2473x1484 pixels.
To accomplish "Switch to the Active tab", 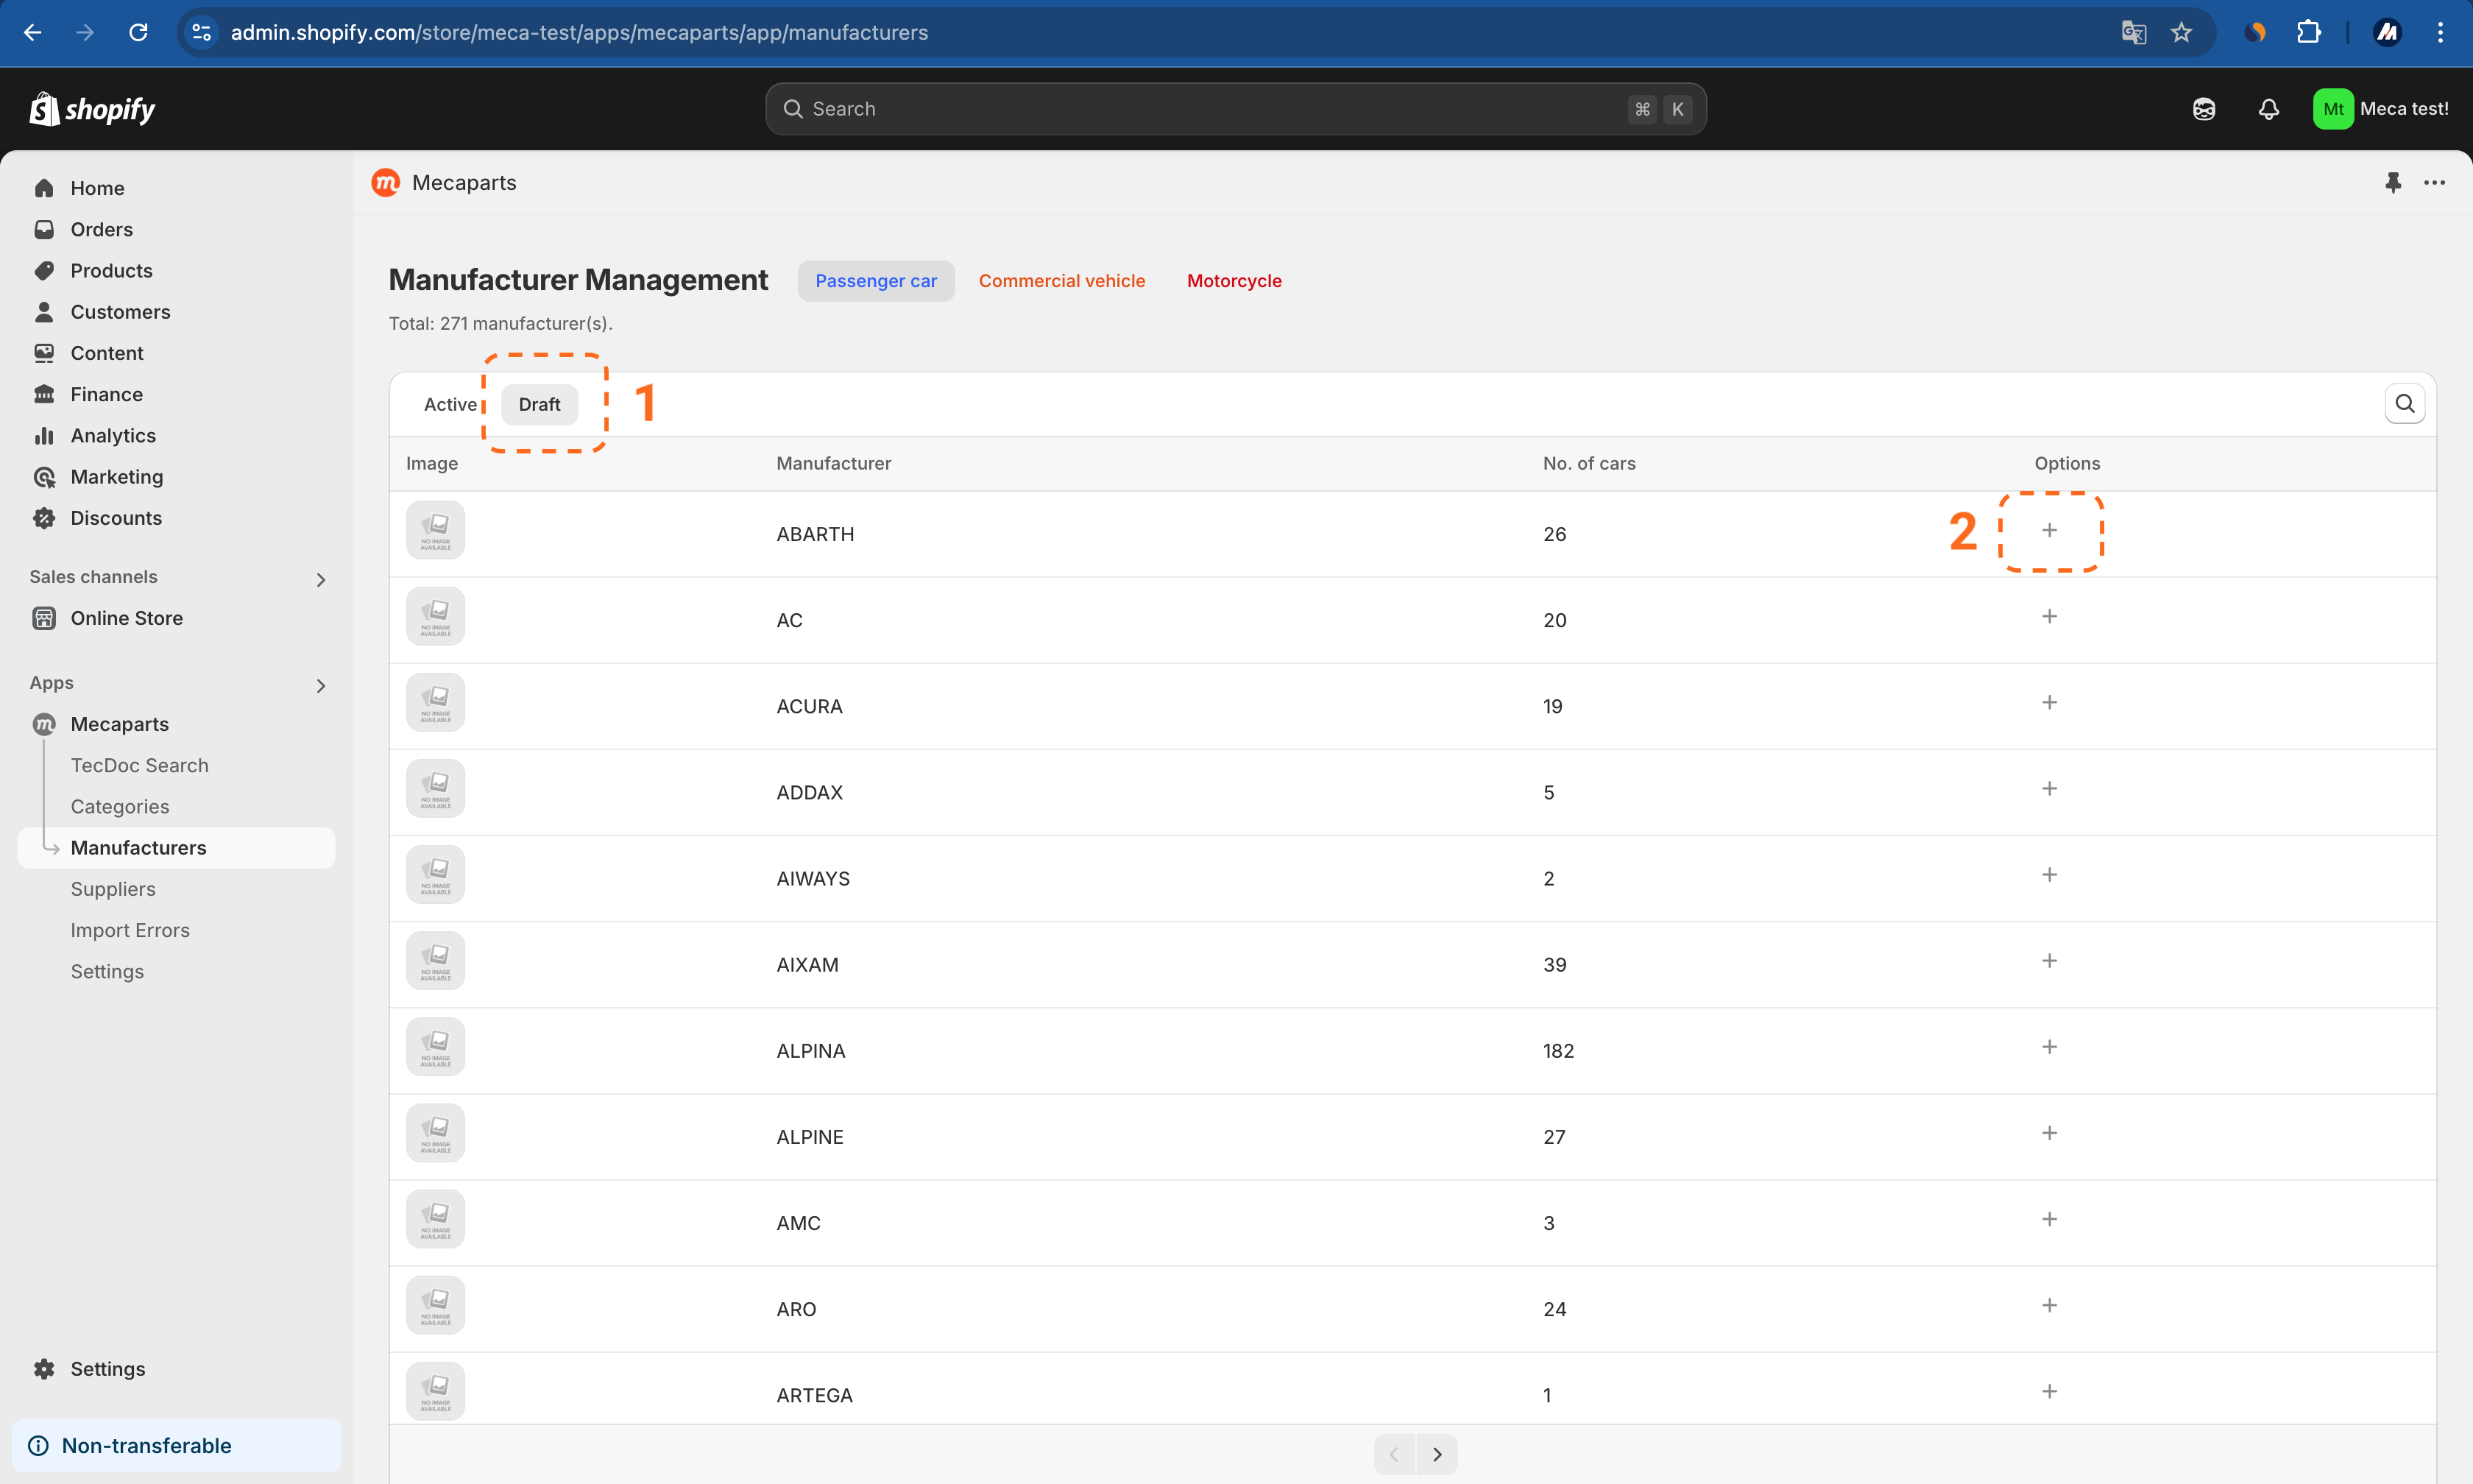I will point(450,404).
